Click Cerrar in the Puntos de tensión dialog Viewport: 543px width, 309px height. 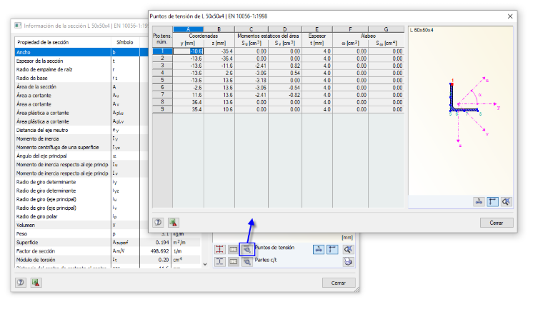coord(497,223)
